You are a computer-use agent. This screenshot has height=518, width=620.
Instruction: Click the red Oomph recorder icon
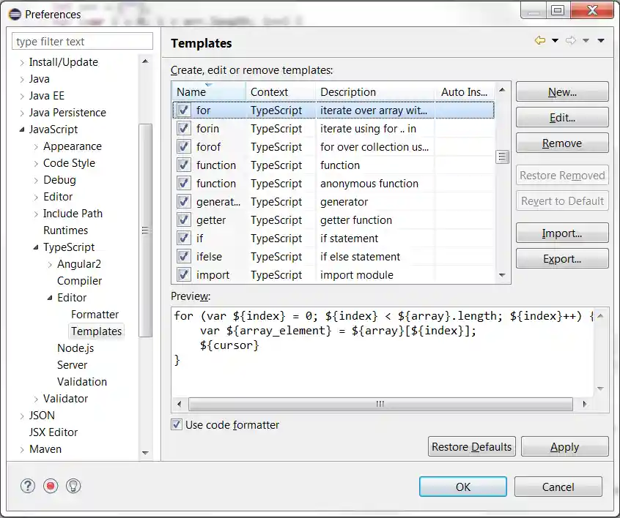point(50,485)
